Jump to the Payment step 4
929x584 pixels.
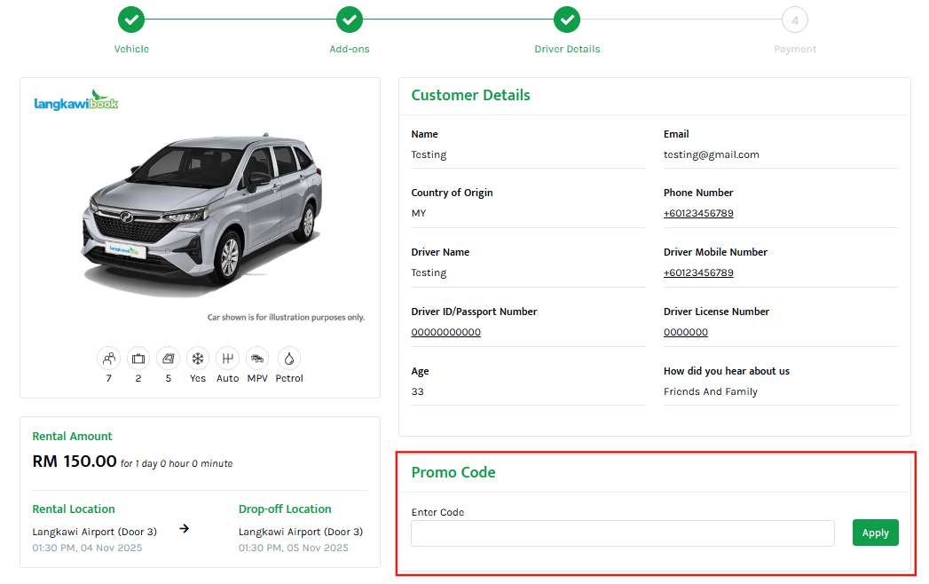[795, 20]
